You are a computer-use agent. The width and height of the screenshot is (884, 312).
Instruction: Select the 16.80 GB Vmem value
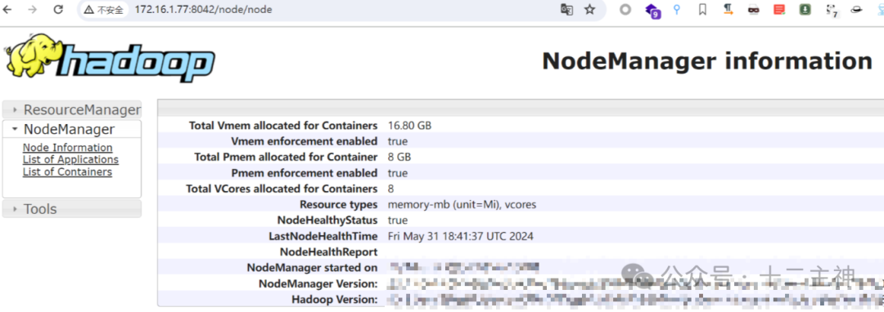409,125
